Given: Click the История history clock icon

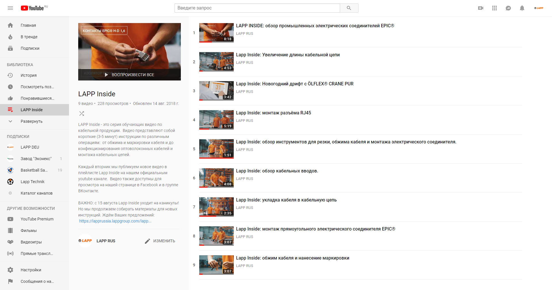Looking at the screenshot, I should [x=10, y=75].
